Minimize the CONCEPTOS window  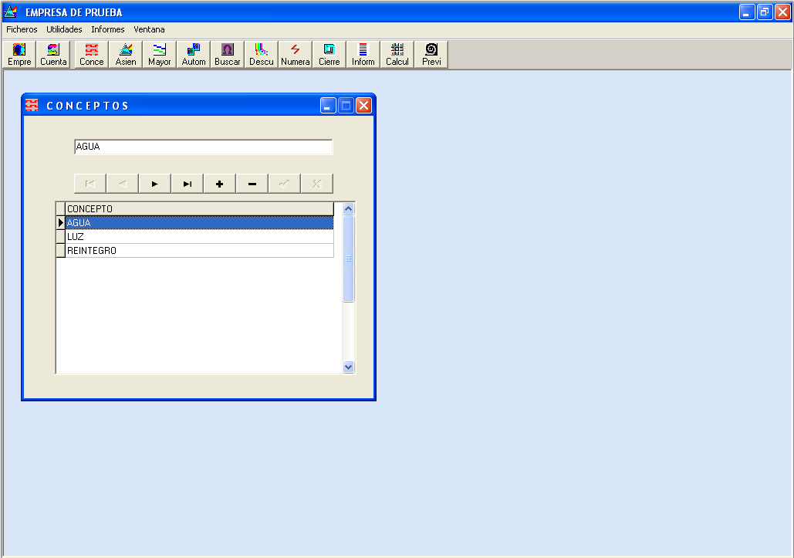(x=328, y=105)
